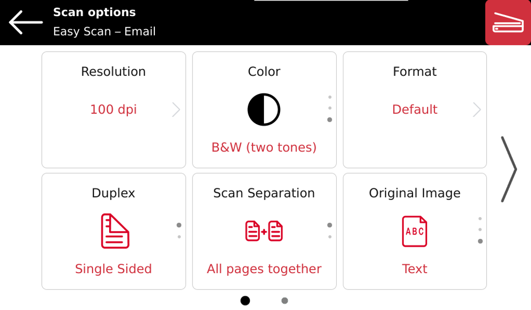Select the first page indicator dot
The image size is (531, 310).
(245, 301)
